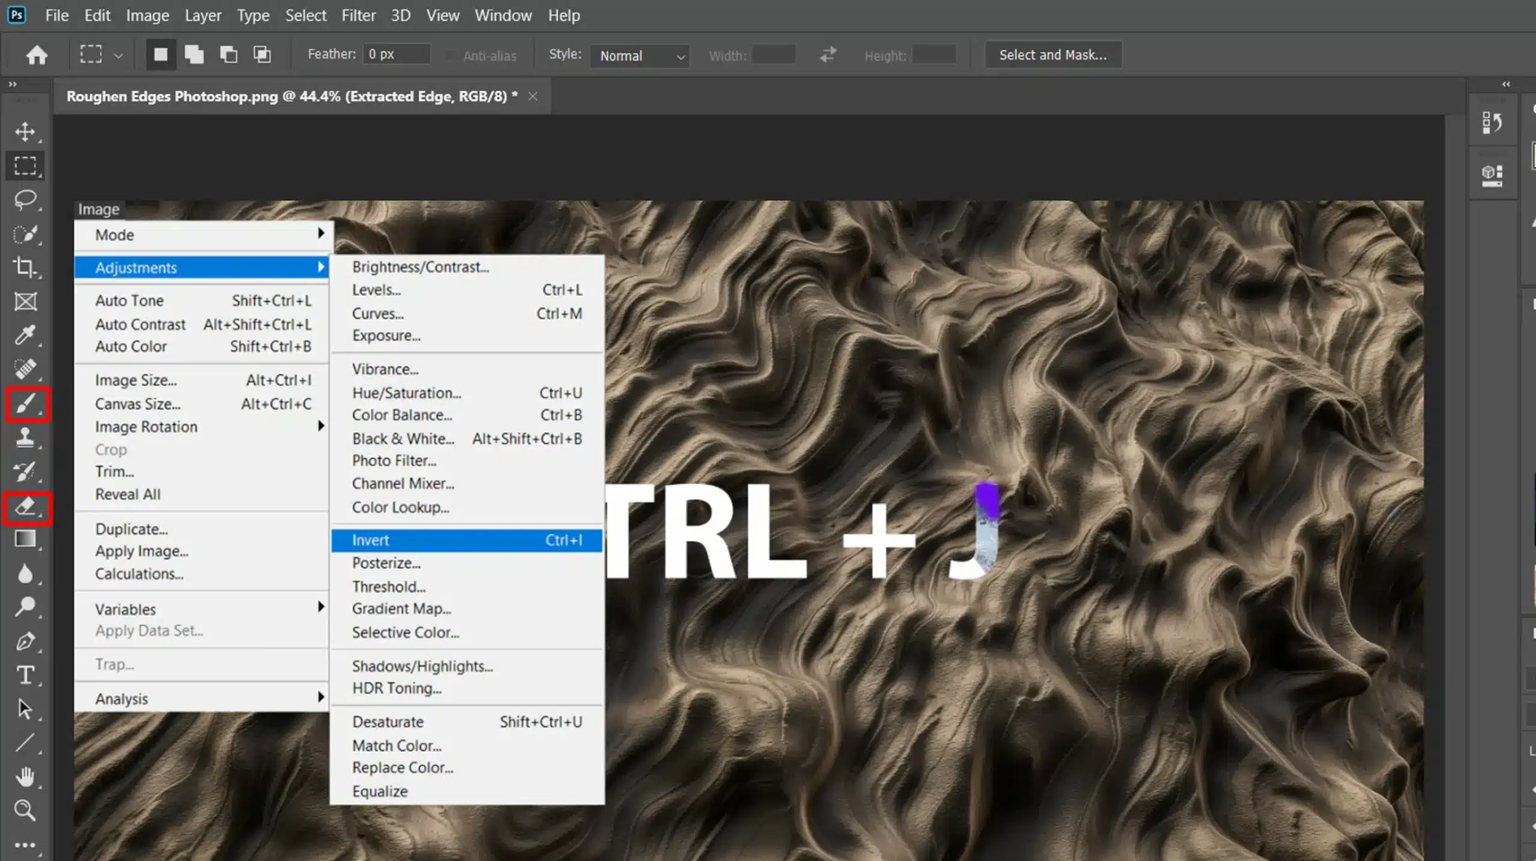
Task: Collapse the right panels double-arrow
Action: [1506, 85]
